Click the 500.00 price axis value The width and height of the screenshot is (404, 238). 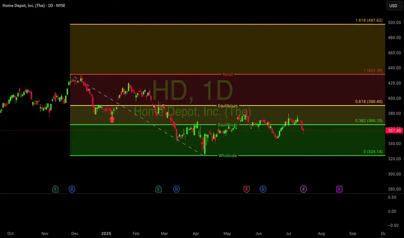click(x=394, y=23)
